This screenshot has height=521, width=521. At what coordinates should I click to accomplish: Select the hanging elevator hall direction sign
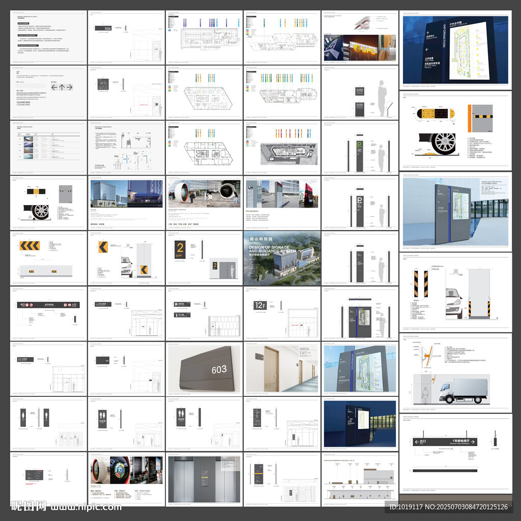click(x=445, y=442)
